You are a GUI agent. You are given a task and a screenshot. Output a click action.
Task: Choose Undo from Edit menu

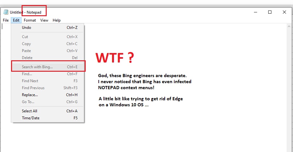click(x=48, y=28)
